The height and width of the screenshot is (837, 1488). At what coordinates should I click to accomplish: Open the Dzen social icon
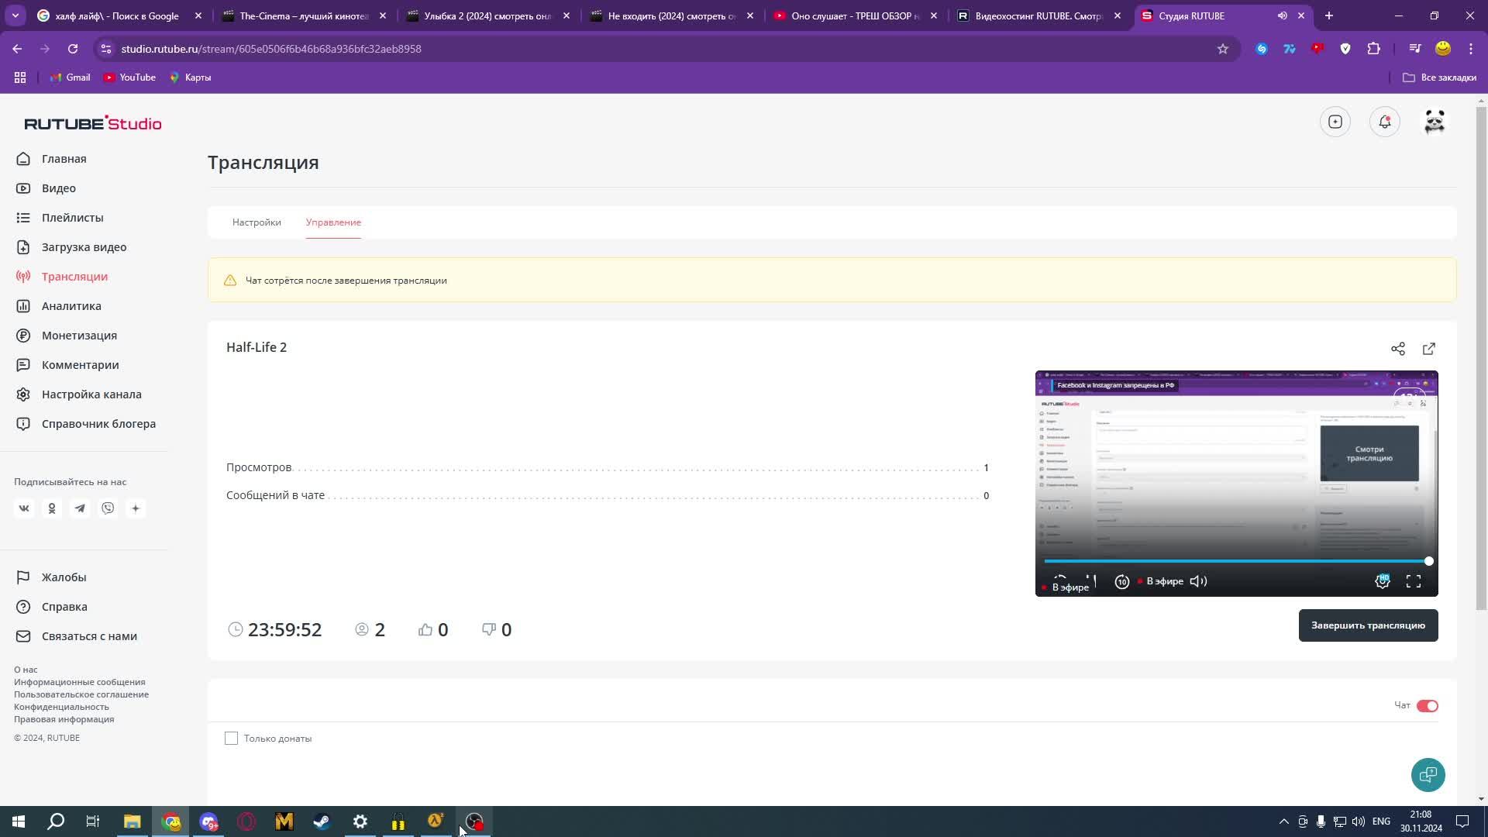pos(136,508)
